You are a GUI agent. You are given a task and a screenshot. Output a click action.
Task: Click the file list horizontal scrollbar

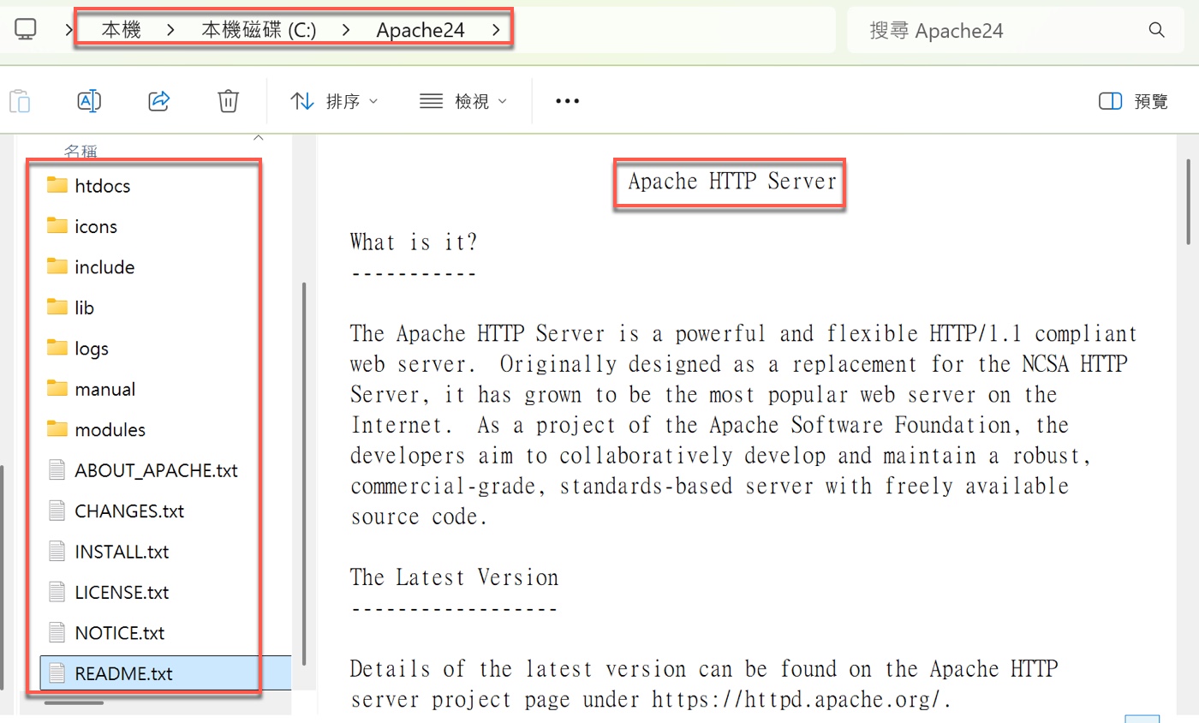point(74,702)
